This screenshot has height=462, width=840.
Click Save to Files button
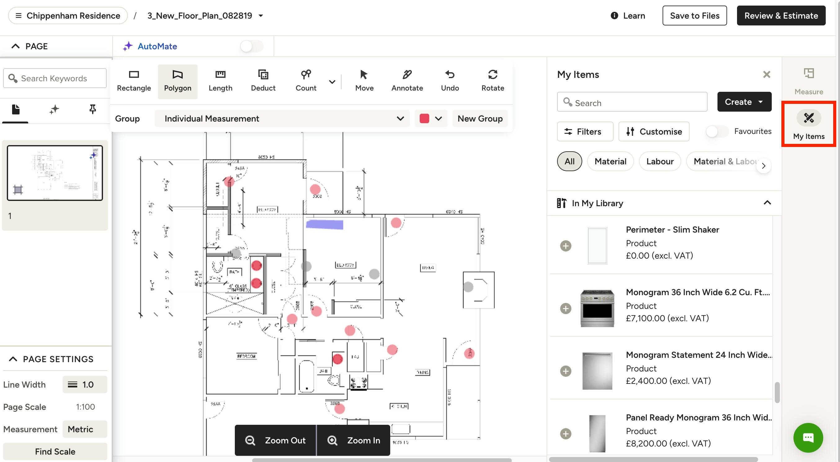(695, 16)
